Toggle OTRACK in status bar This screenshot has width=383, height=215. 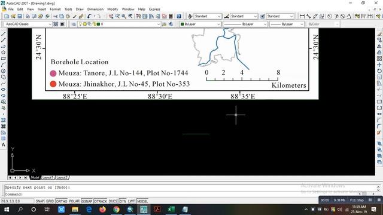pyautogui.click(x=101, y=201)
